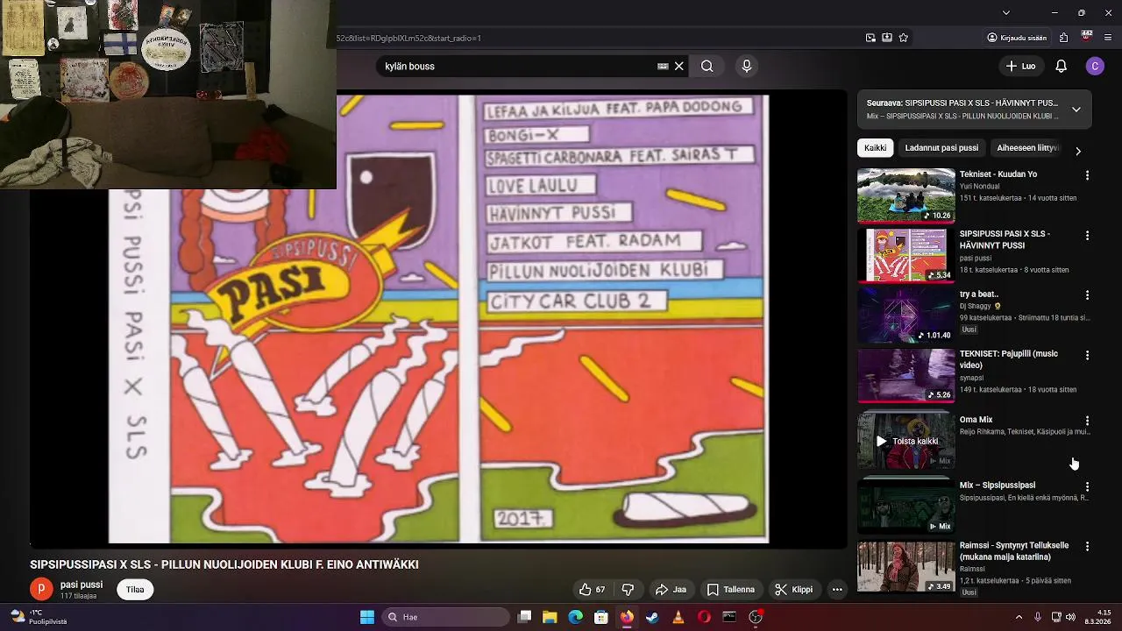Select the Kaikki filter chip

875,148
